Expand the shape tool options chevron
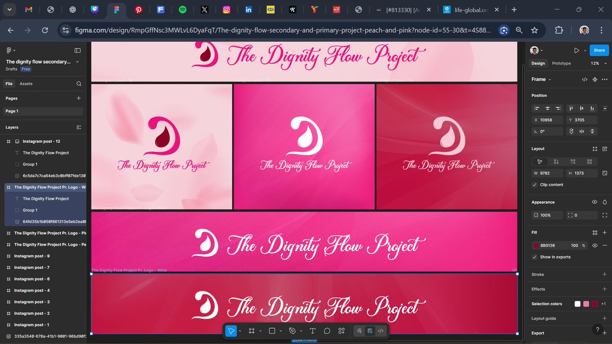The height and width of the screenshot is (344, 612). point(280,331)
